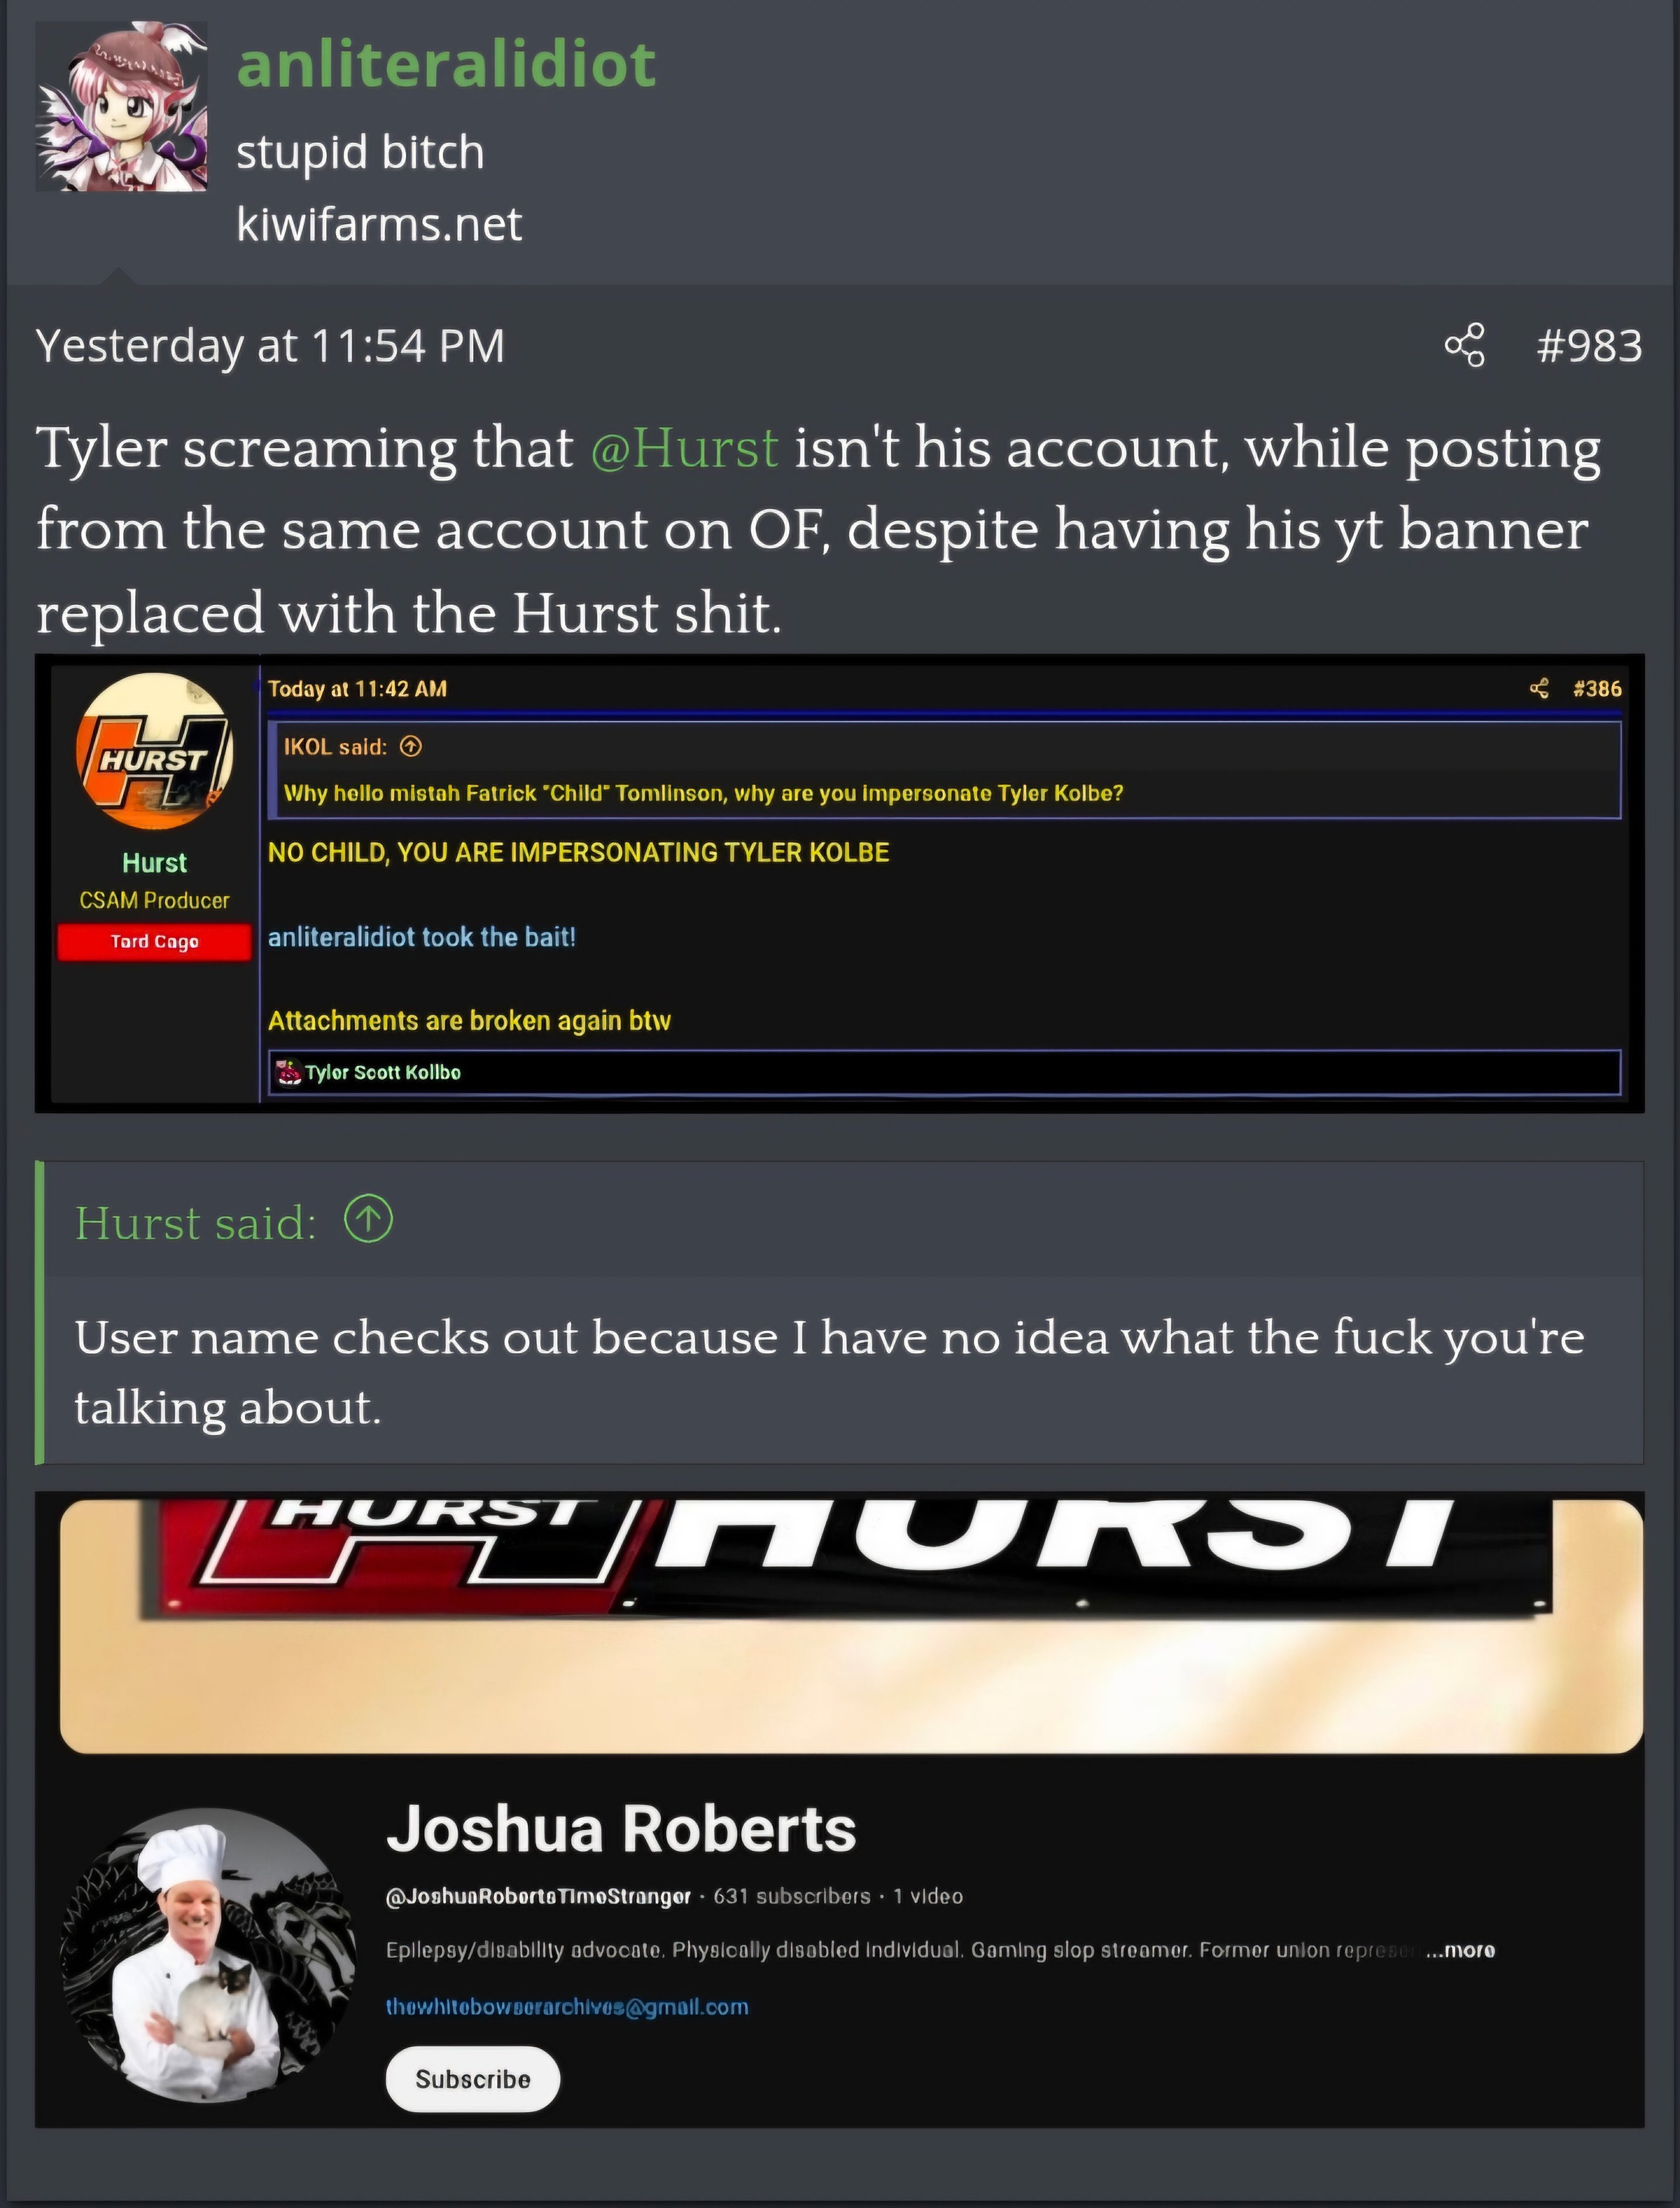Click the Subscribe button
The width and height of the screenshot is (1680, 2208).
(472, 2079)
